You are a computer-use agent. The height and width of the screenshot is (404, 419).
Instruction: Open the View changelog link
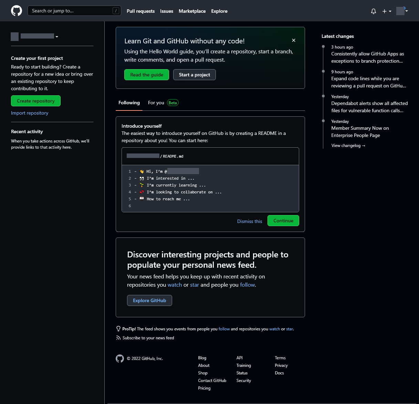pyautogui.click(x=348, y=146)
